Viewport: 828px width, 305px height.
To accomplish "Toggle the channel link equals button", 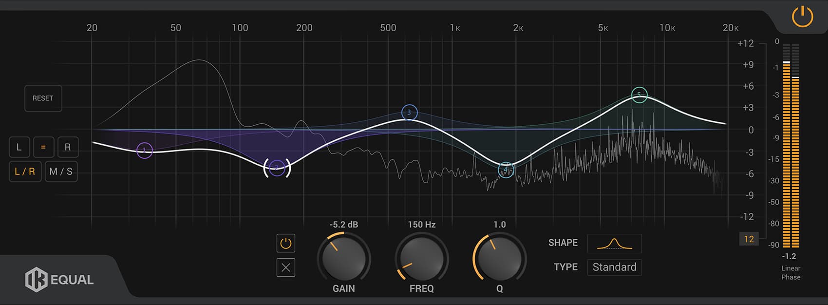I will [x=43, y=147].
